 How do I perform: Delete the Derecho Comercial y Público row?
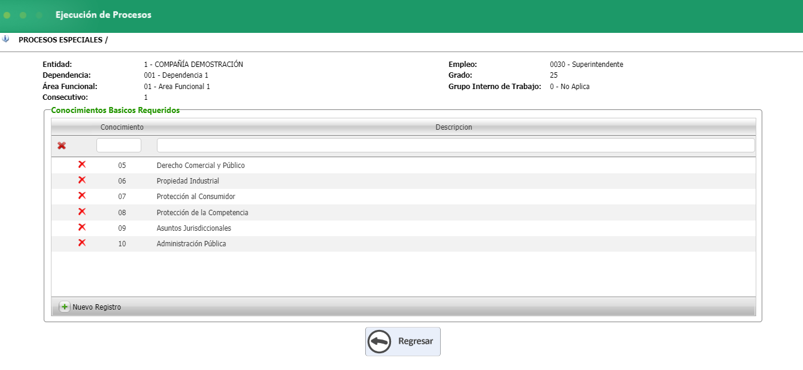[x=82, y=164]
